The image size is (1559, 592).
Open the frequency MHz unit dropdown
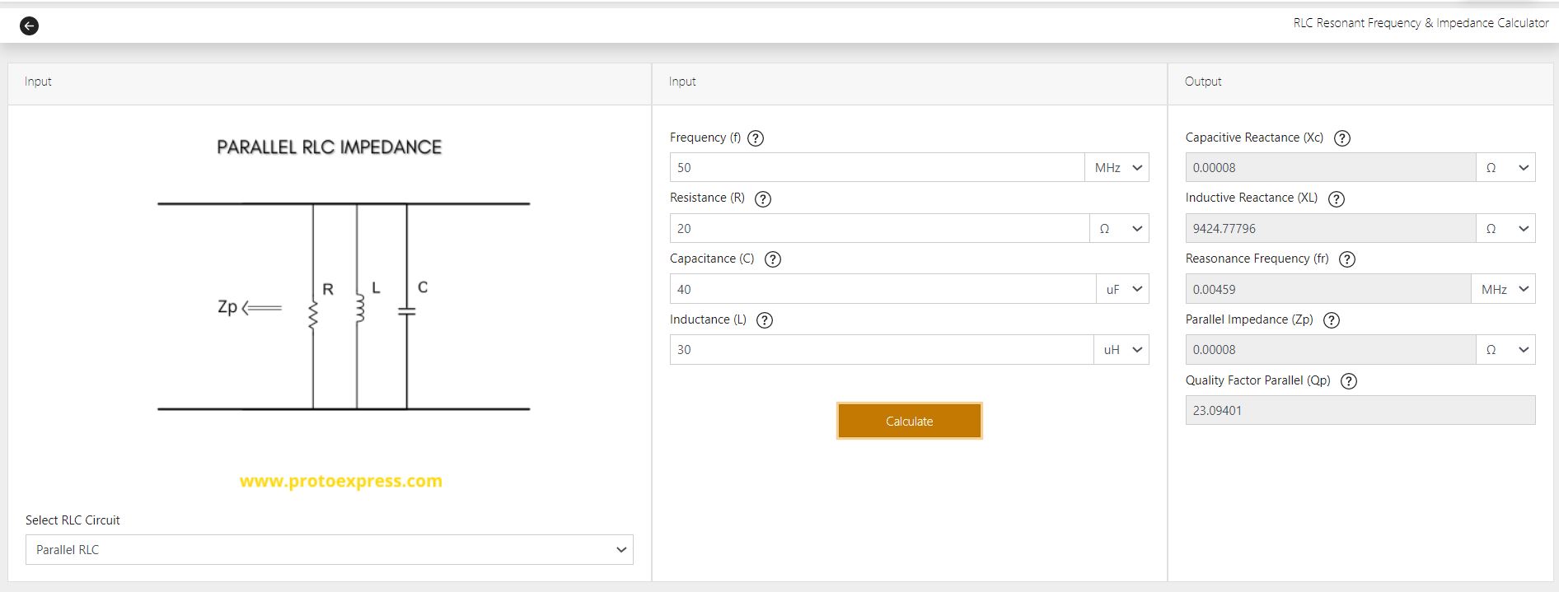tap(1117, 168)
